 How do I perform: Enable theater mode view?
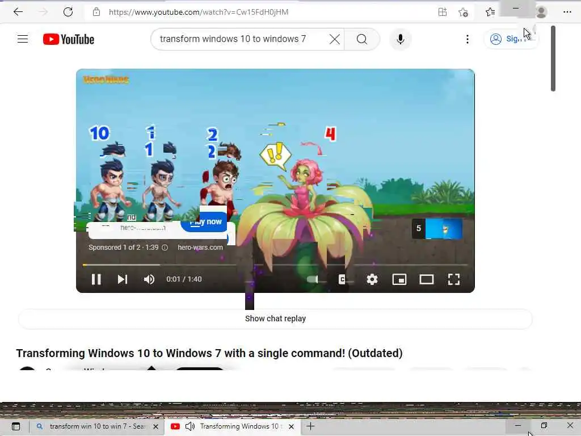point(427,279)
